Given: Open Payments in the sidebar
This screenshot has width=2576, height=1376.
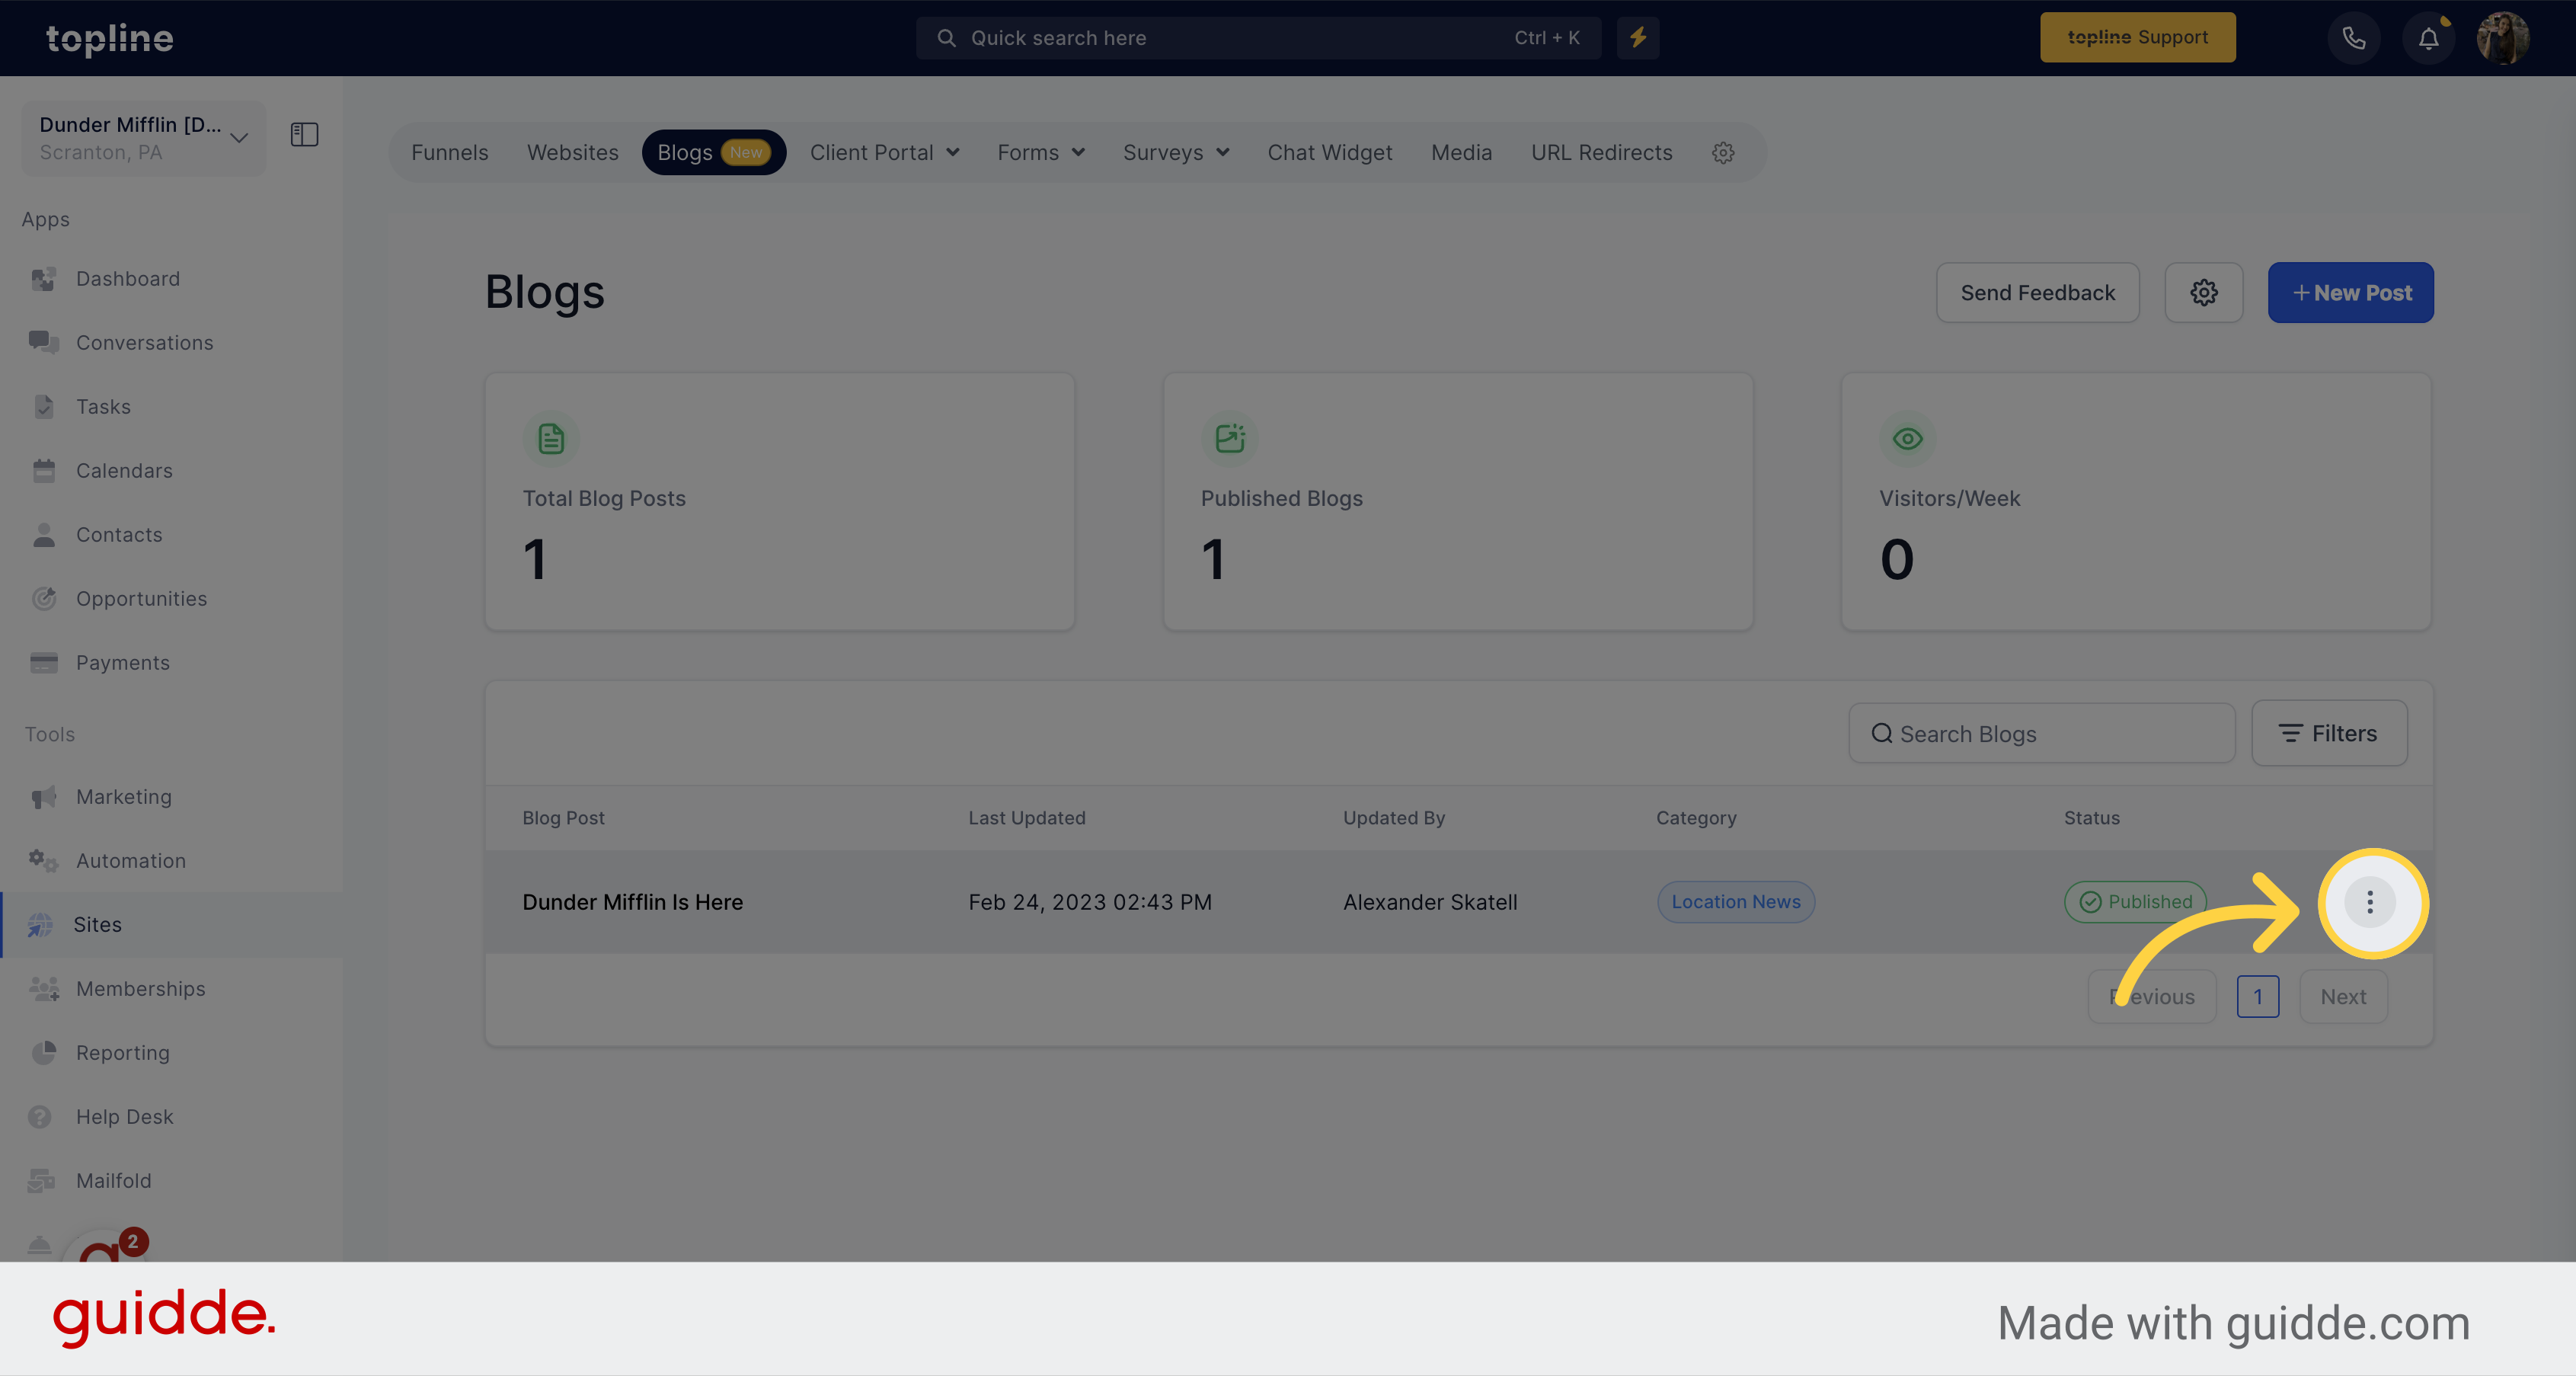Looking at the screenshot, I should [x=123, y=663].
